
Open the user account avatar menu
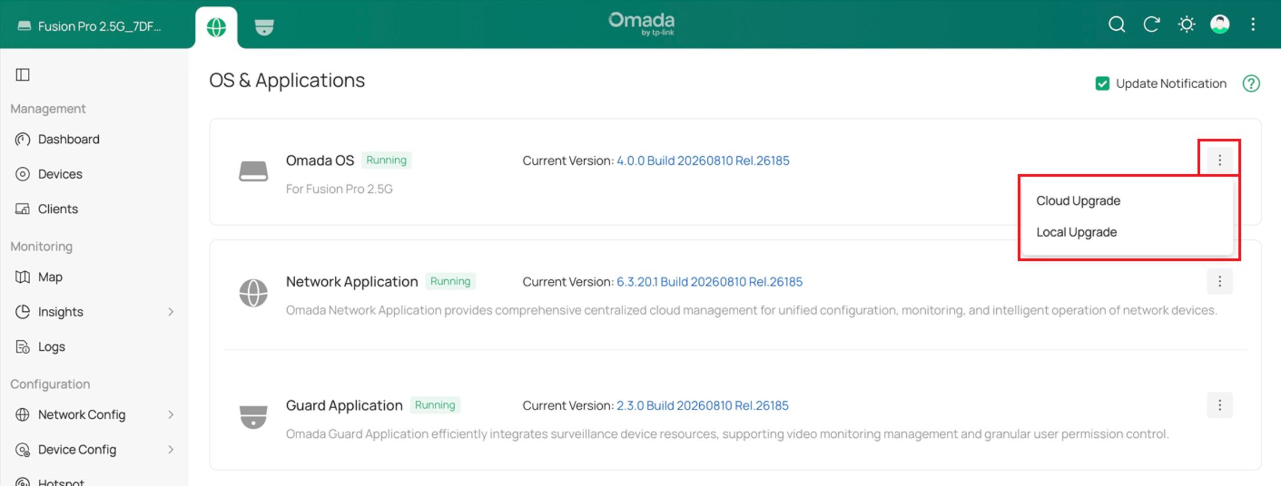coord(1220,24)
